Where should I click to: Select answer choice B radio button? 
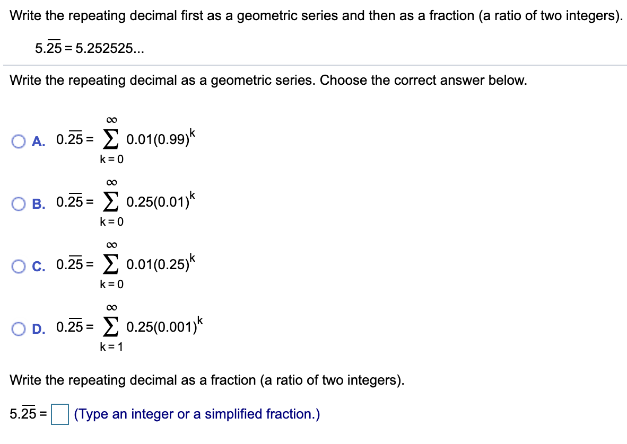[19, 203]
